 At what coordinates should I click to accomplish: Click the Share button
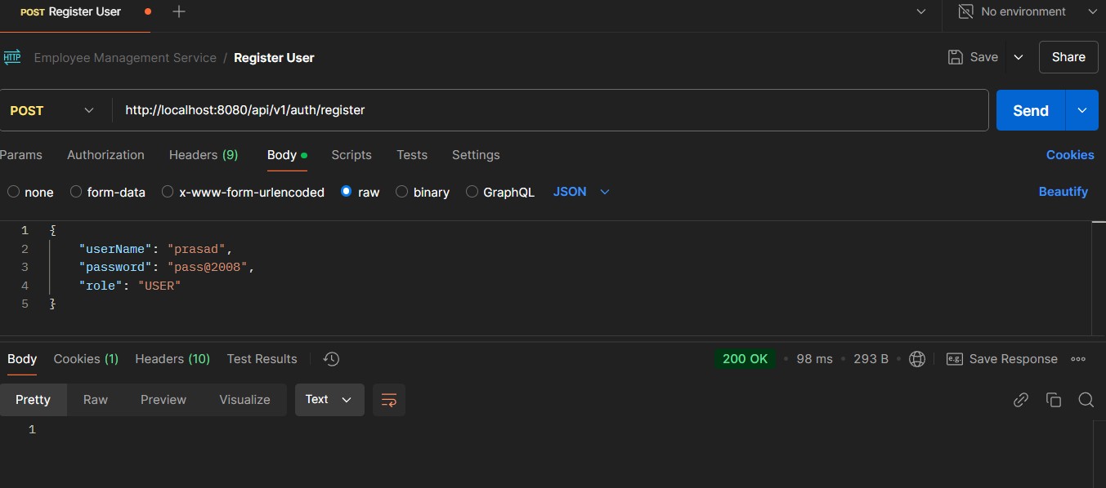pos(1068,57)
